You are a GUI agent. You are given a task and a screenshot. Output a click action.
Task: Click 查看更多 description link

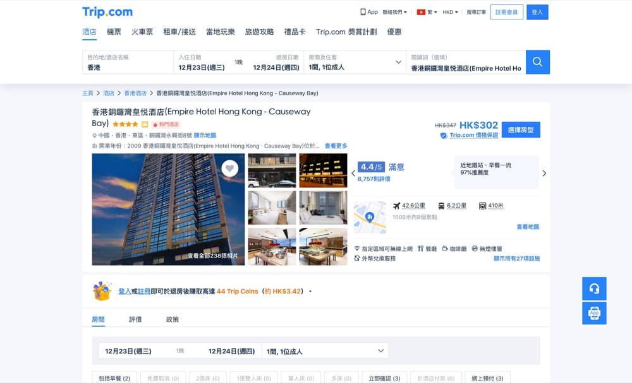pyautogui.click(x=336, y=146)
